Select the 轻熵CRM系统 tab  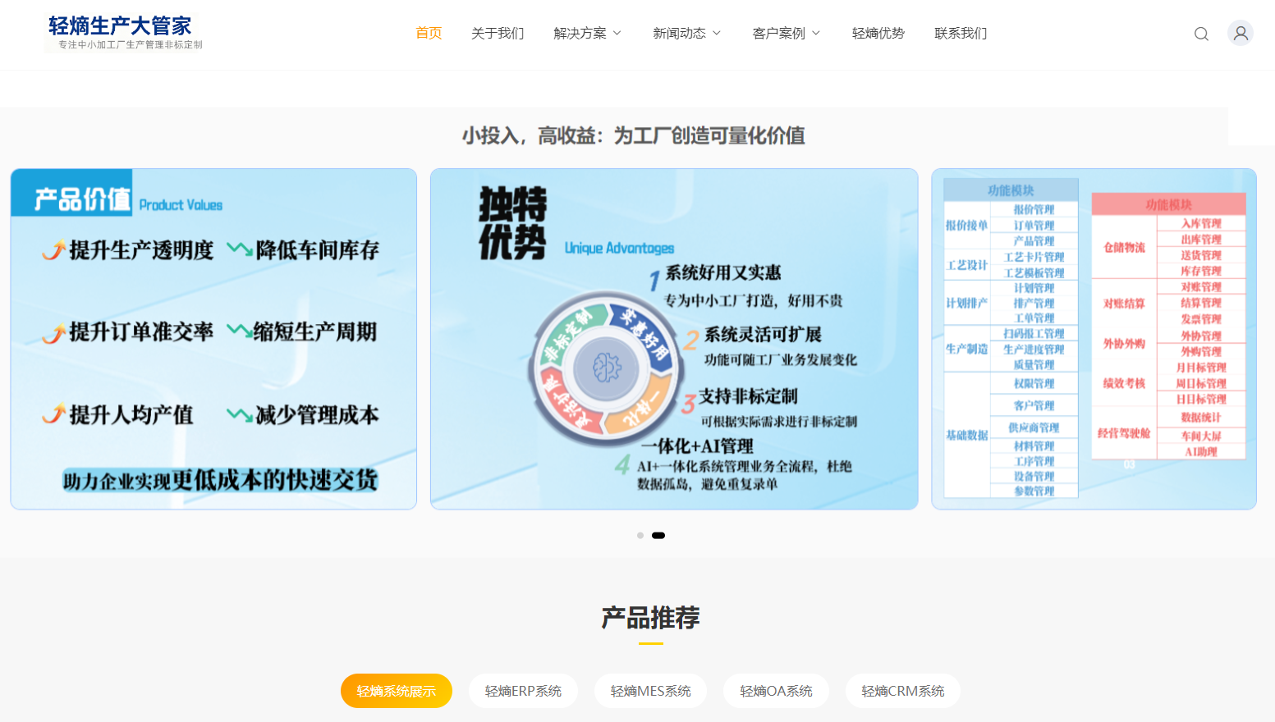(903, 691)
